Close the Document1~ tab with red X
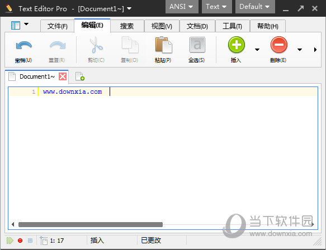The height and width of the screenshot is (250, 326). pyautogui.click(x=63, y=76)
